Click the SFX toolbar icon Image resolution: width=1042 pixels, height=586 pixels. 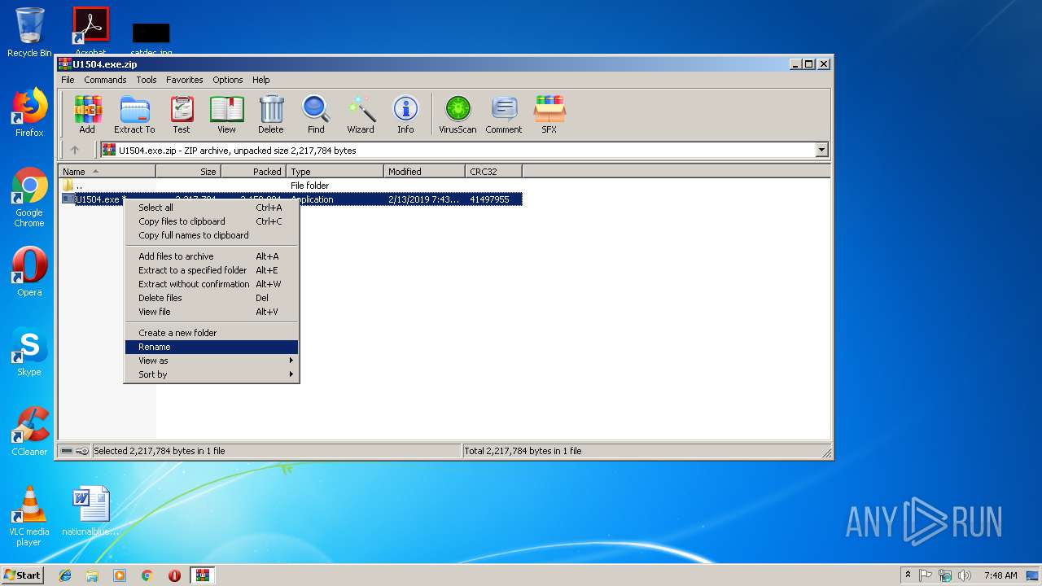[549, 114]
